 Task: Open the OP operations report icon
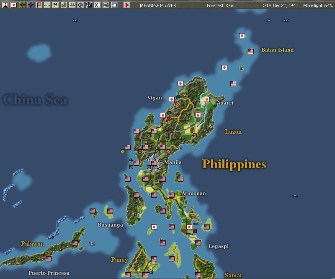click(98, 5)
